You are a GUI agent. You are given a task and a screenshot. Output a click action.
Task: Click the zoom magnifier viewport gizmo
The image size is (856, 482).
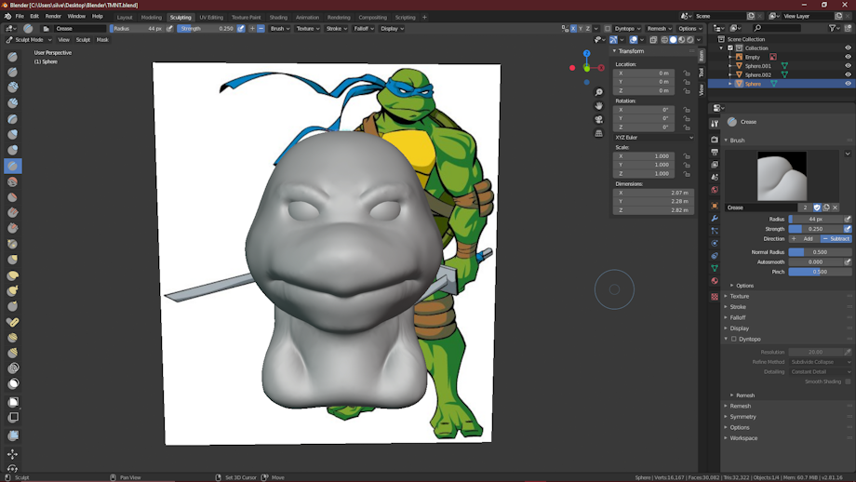pyautogui.click(x=599, y=92)
